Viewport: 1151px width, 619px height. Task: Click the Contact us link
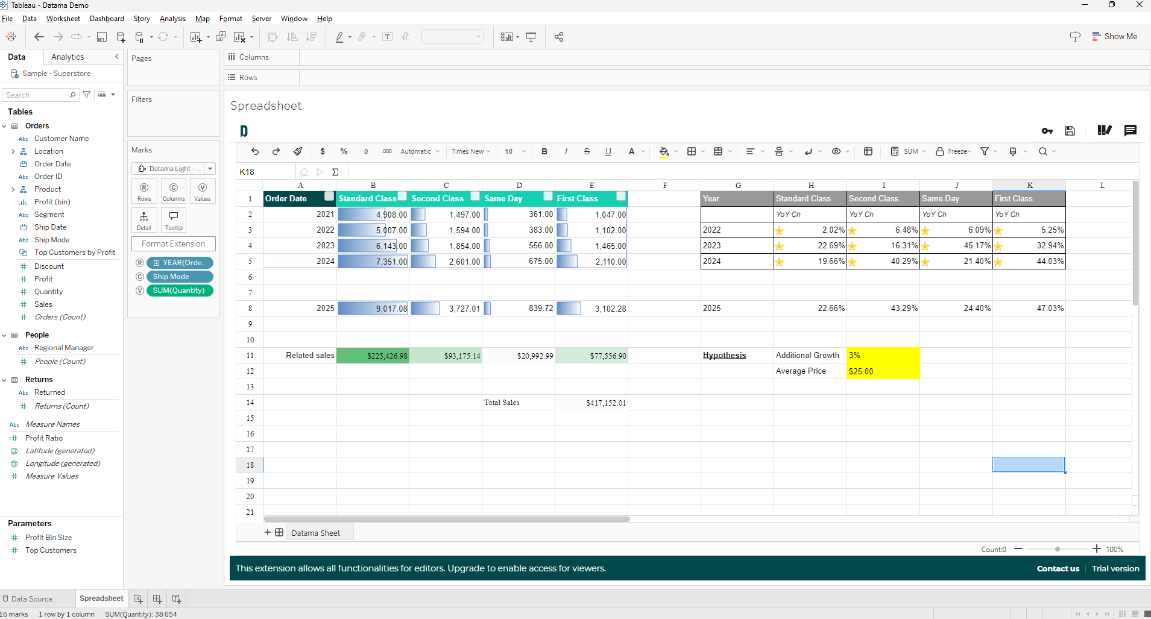1058,568
